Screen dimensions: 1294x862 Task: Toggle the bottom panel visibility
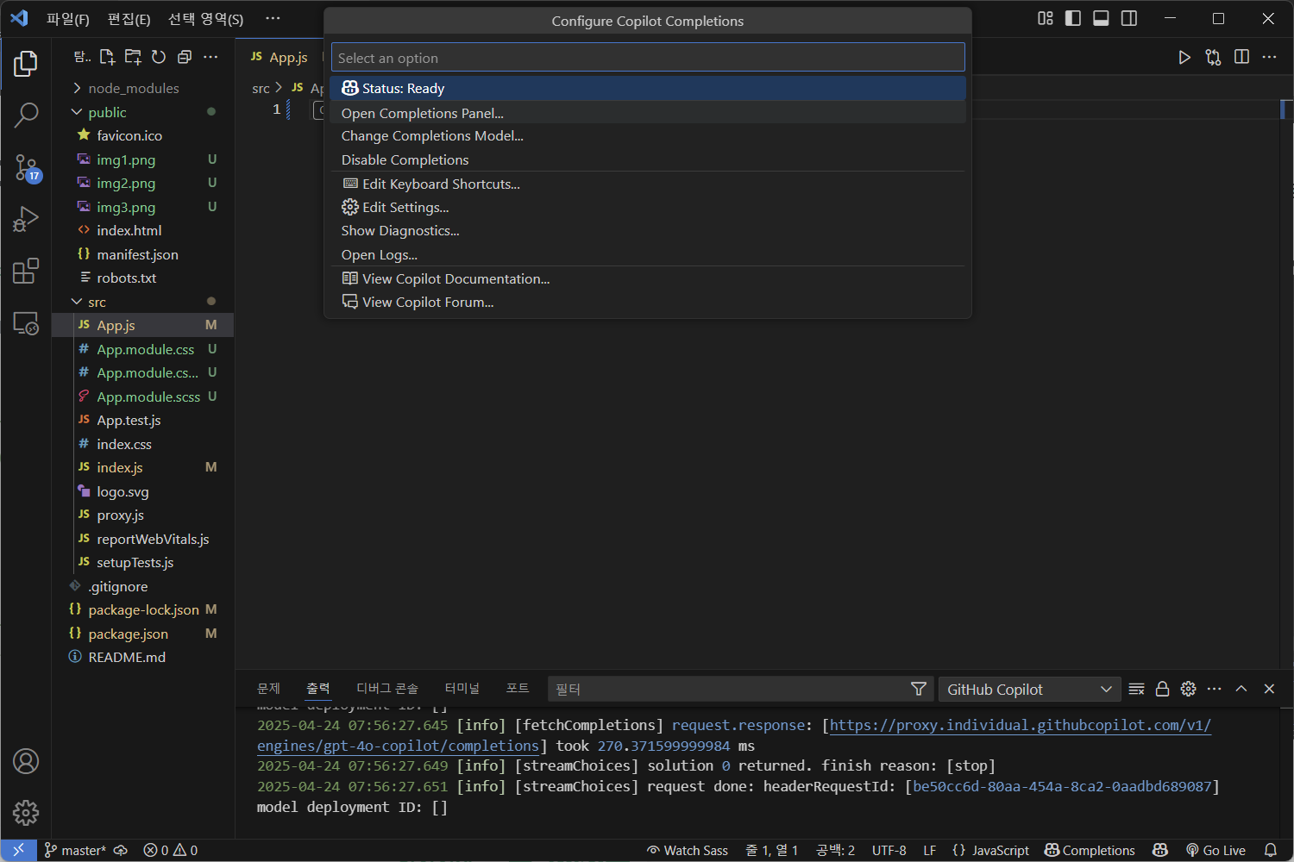pyautogui.click(x=1101, y=18)
